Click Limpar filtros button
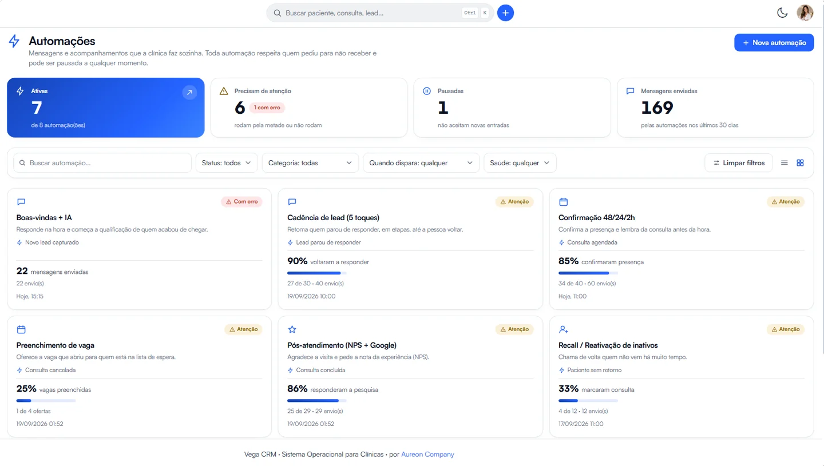Image resolution: width=824 pixels, height=466 pixels. coord(739,163)
